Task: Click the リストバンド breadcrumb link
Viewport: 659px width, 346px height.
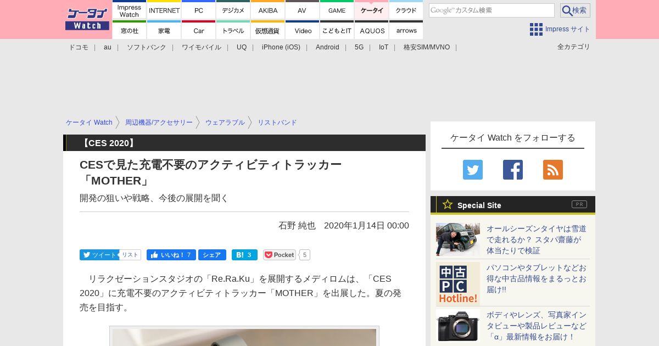Action: pos(277,122)
